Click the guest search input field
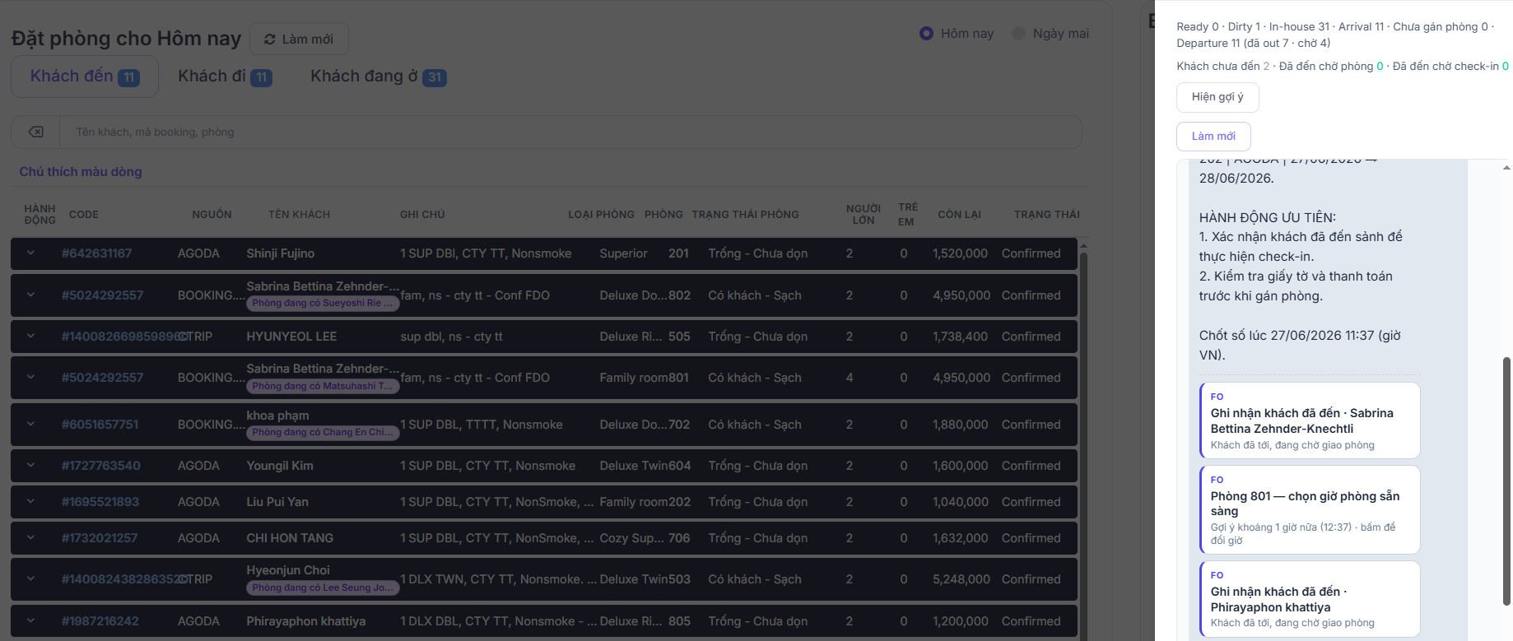Screen dimensions: 1513x641 click(x=570, y=132)
